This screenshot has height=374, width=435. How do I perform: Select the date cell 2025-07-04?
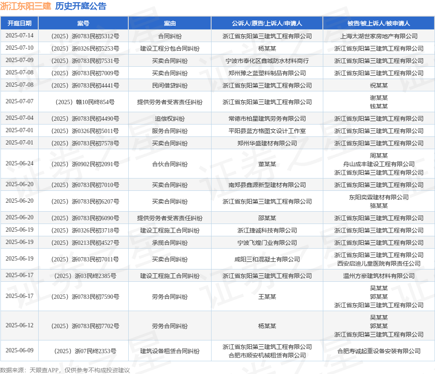[20, 118]
